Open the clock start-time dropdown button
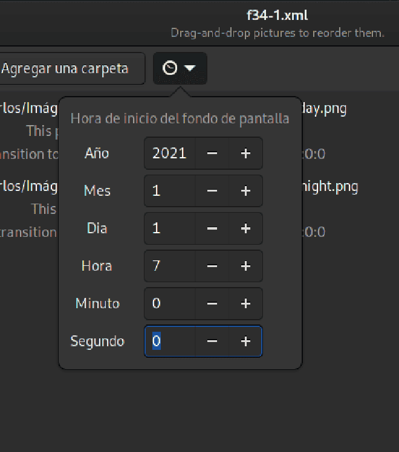The height and width of the screenshot is (452, 399). coord(180,68)
